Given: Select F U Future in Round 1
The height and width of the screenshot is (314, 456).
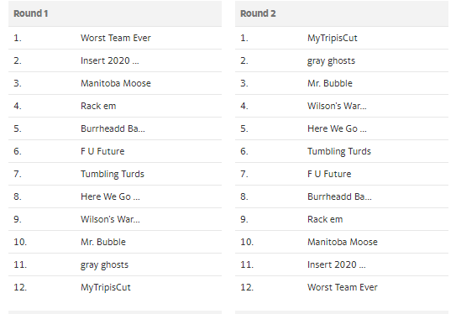Looking at the screenshot, I should (x=102, y=151).
